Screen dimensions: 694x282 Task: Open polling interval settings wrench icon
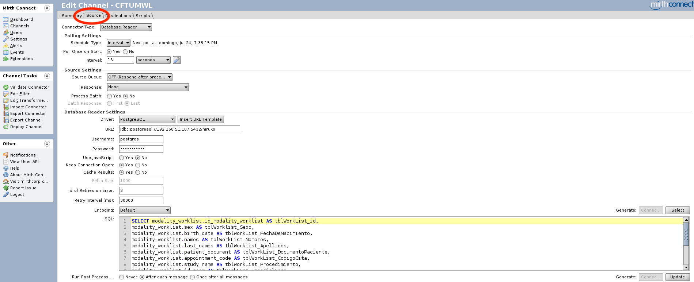coord(177,60)
